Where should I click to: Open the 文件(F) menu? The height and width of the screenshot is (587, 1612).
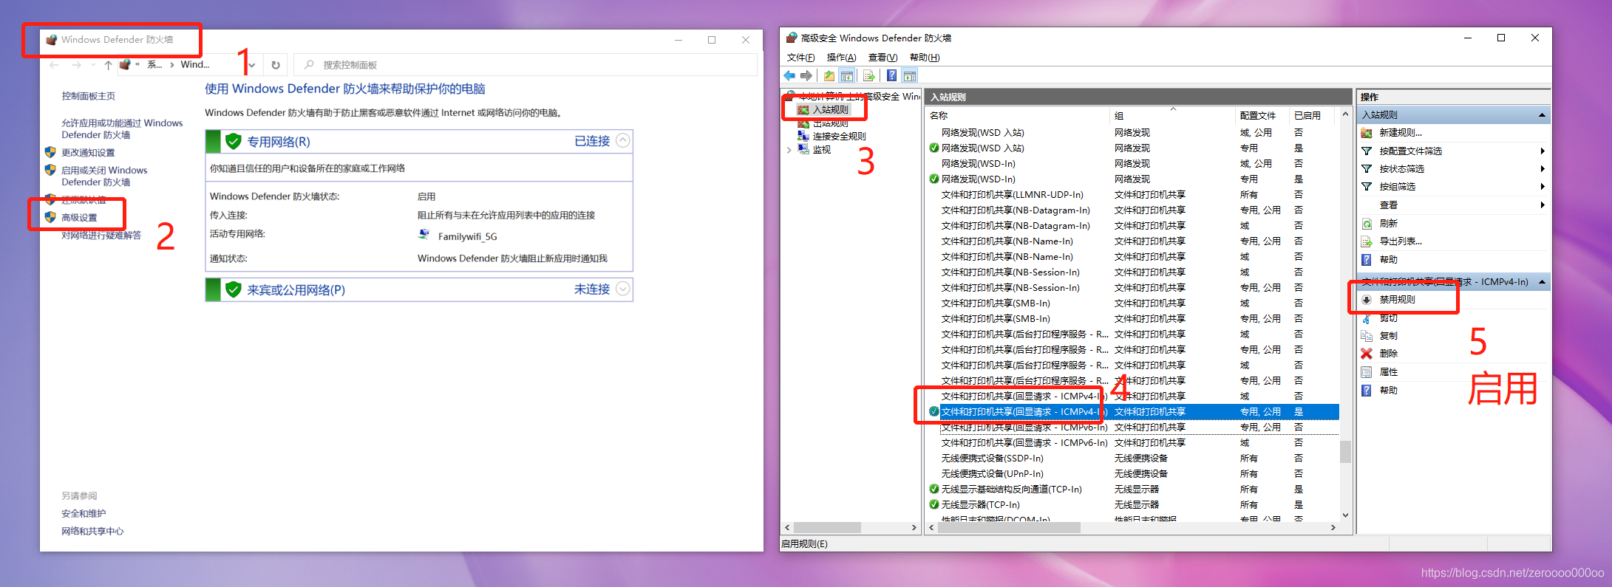(801, 58)
